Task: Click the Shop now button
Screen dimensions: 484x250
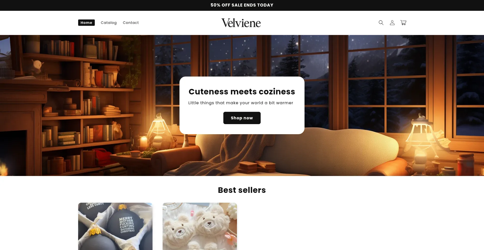Action: pos(242,118)
